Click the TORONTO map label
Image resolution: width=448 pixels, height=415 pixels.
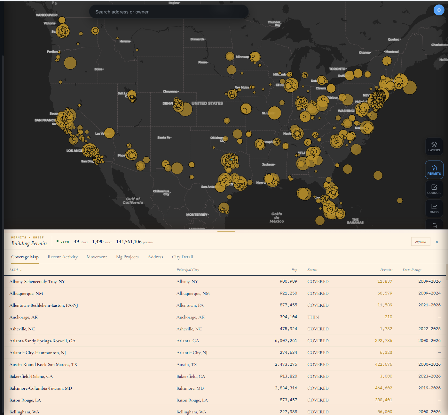coord(338,69)
